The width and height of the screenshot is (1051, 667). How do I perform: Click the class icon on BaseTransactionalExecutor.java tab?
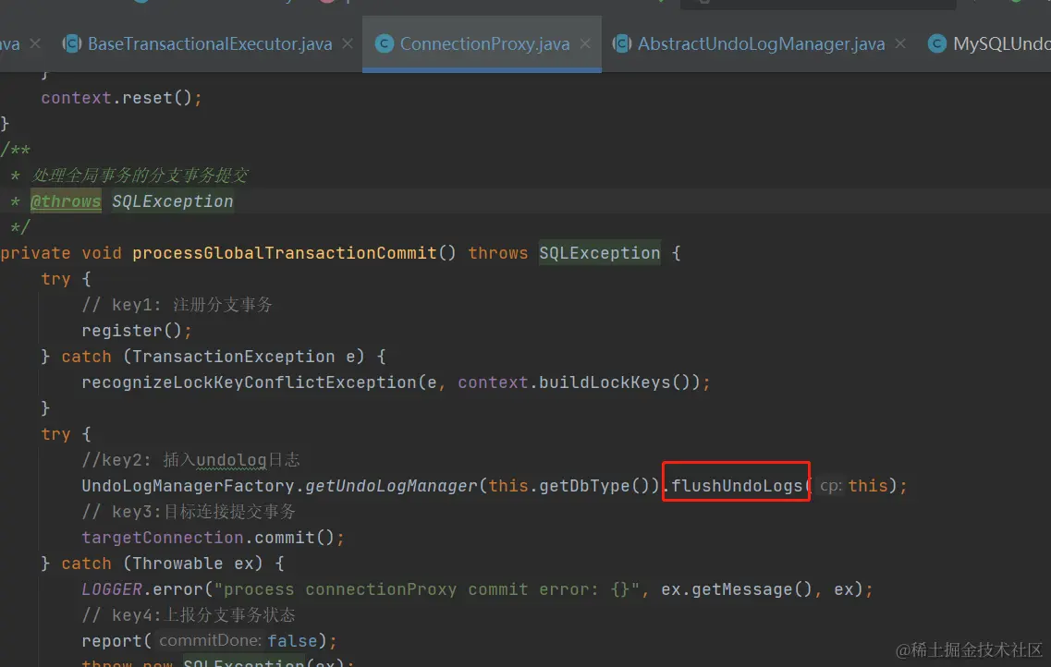72,43
